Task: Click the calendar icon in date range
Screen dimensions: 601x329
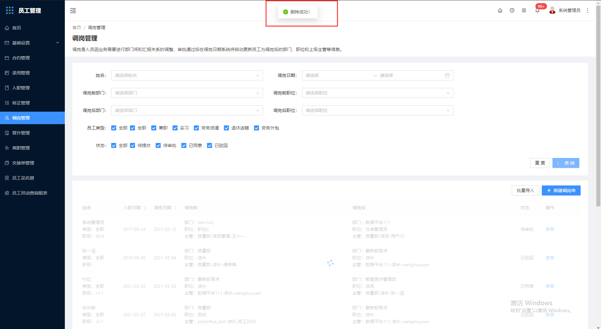Action: pos(448,75)
